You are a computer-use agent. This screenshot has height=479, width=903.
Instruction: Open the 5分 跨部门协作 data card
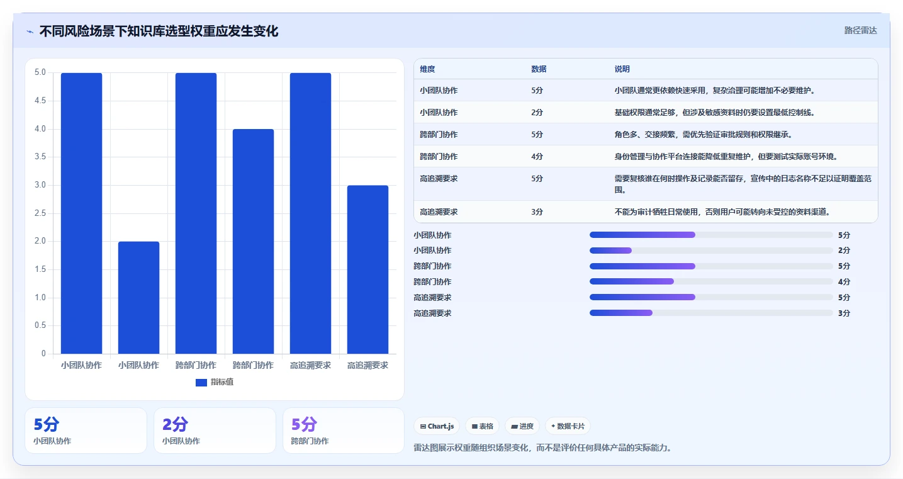click(x=344, y=431)
